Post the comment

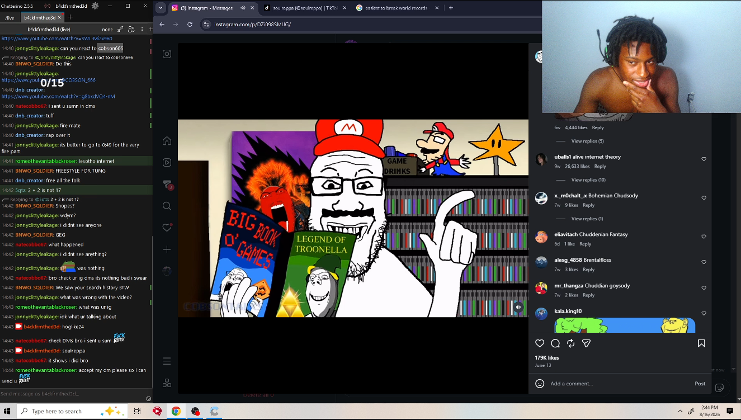pos(700,384)
